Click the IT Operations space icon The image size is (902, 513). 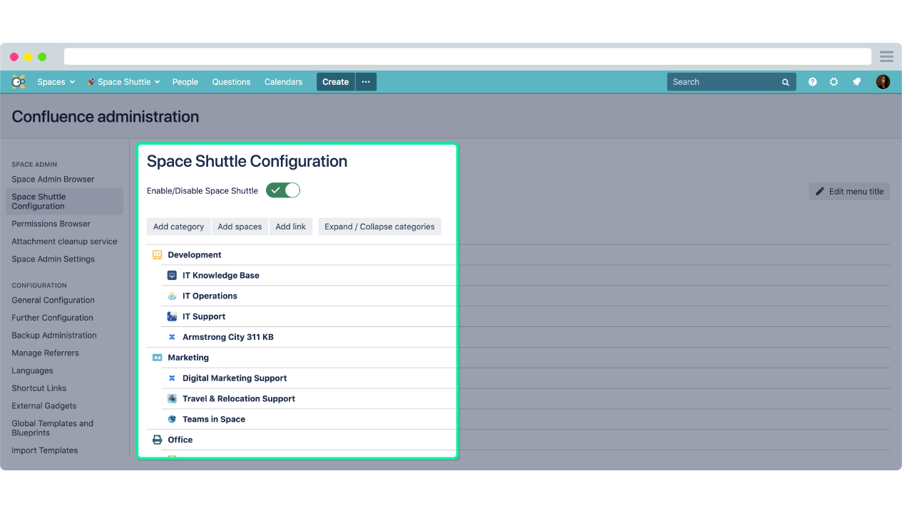pos(171,296)
